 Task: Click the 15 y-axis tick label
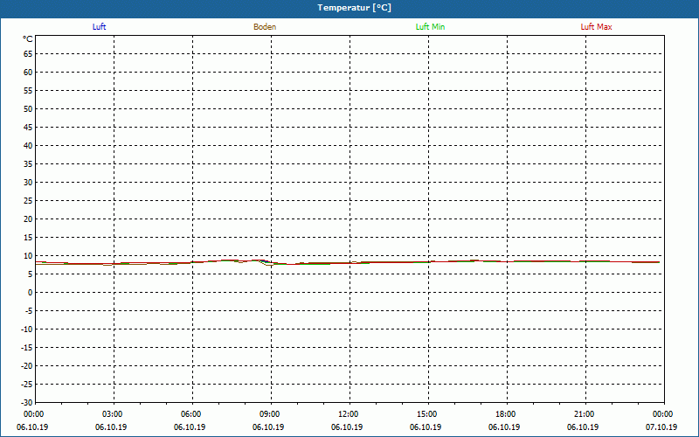point(28,238)
